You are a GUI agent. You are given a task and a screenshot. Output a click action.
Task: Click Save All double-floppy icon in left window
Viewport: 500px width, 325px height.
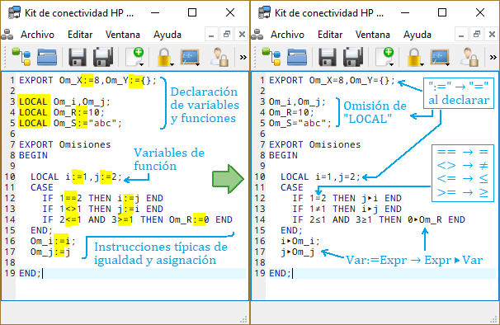[103, 57]
